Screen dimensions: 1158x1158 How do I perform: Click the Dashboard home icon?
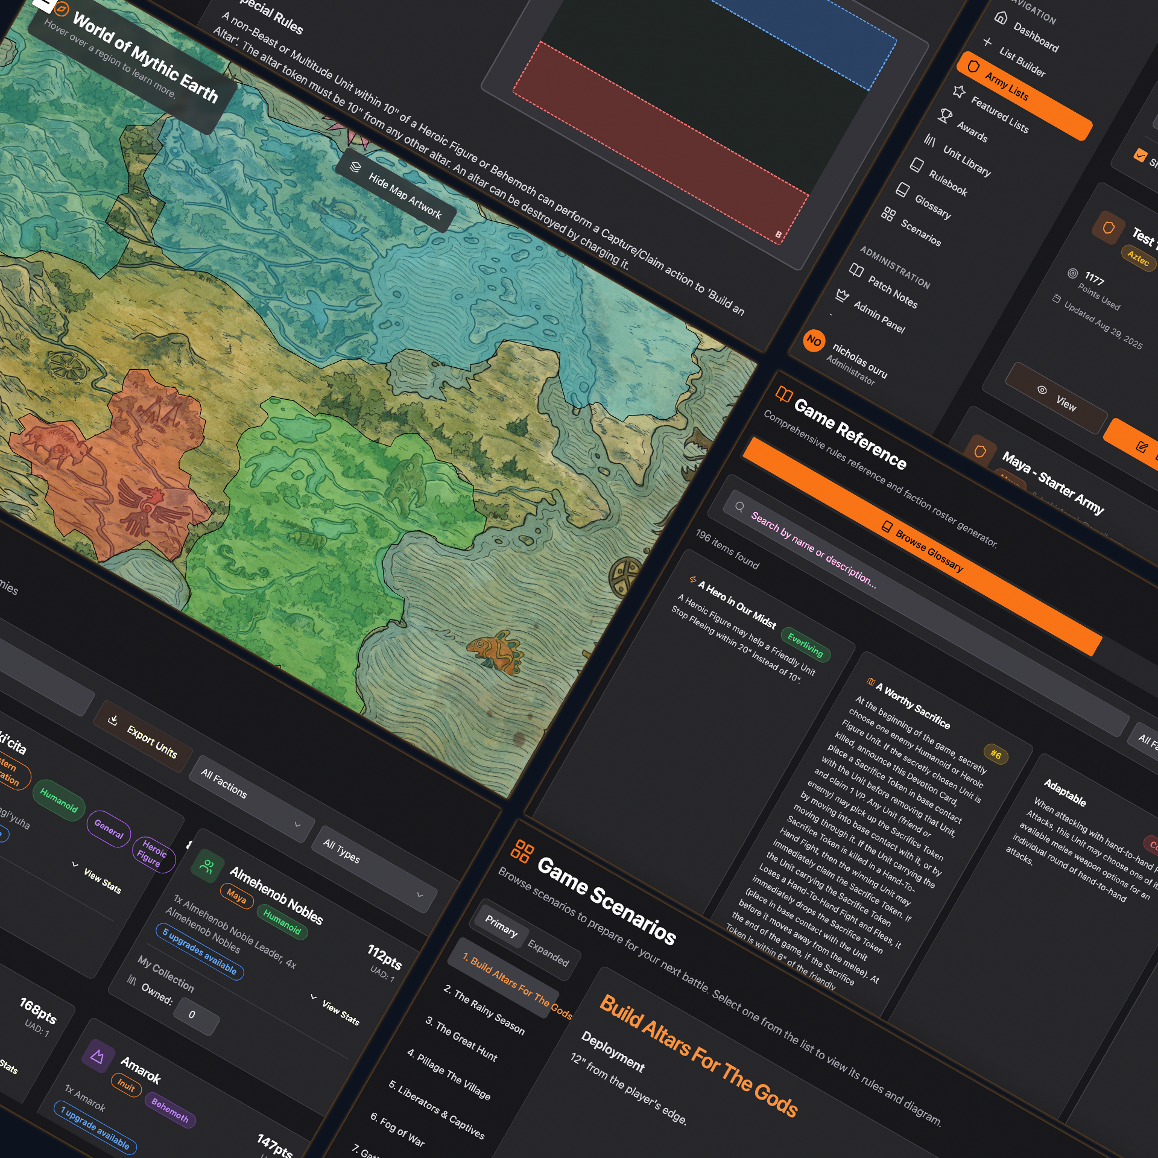coord(1001,18)
